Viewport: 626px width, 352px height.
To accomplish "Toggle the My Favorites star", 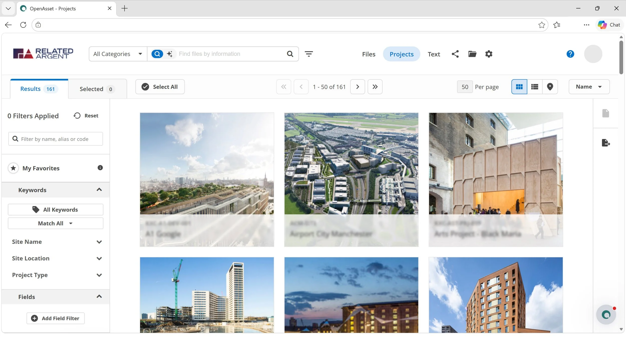I will pos(13,168).
